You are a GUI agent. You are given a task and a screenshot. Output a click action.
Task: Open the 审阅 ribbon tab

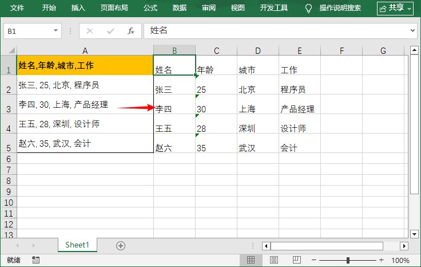point(209,8)
